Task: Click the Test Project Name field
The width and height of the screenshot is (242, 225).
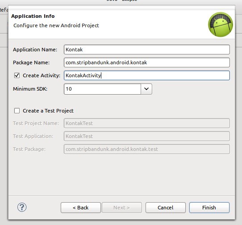Action: click(147, 123)
